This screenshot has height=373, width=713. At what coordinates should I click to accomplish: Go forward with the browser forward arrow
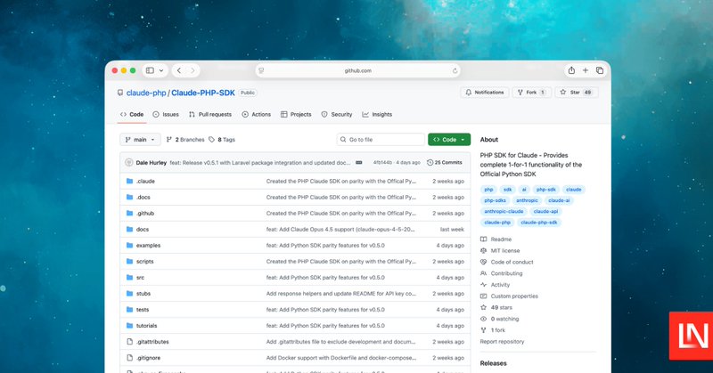193,70
